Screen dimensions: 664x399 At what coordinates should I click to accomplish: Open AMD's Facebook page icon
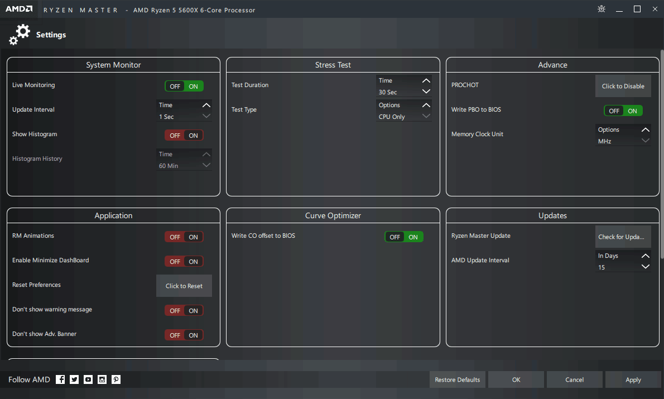point(61,379)
